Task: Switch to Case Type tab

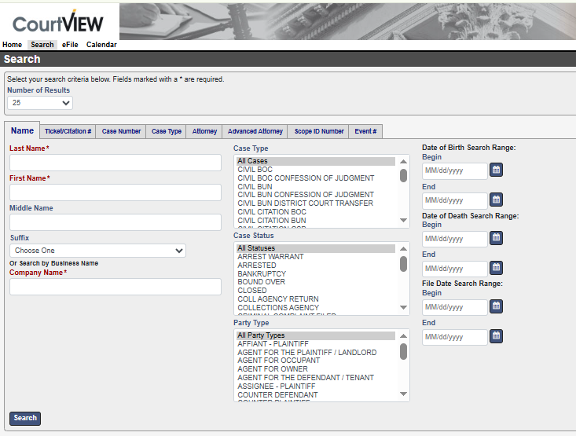Action: click(x=167, y=131)
